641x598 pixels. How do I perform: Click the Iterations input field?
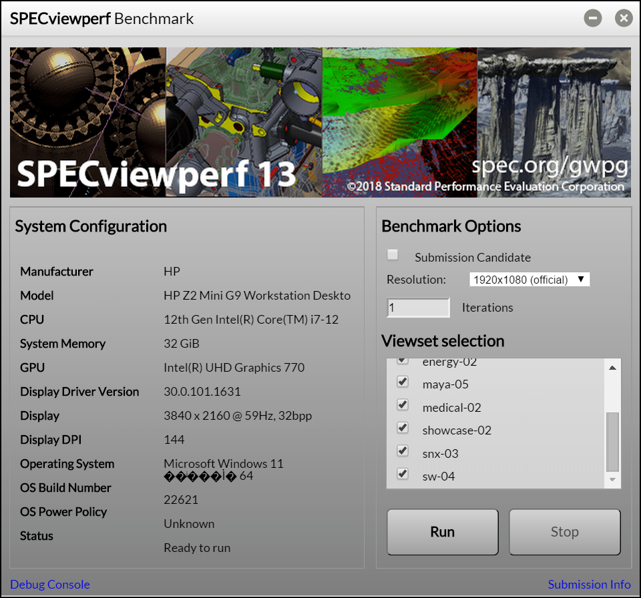419,308
